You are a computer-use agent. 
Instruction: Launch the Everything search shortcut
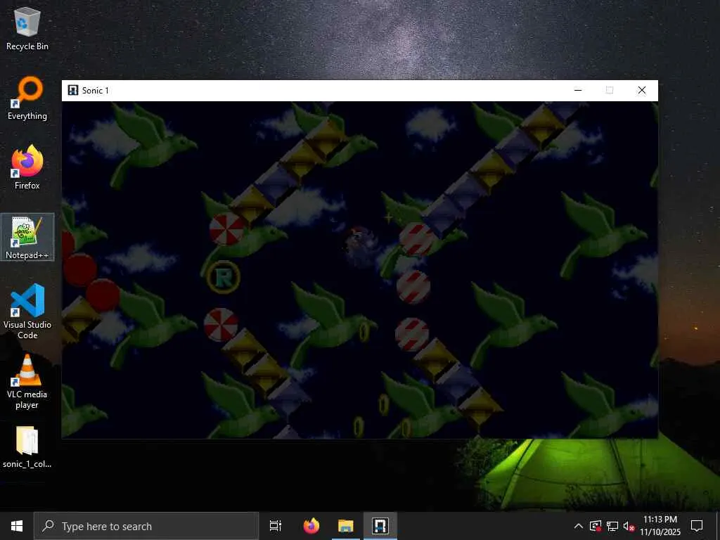pos(27,98)
